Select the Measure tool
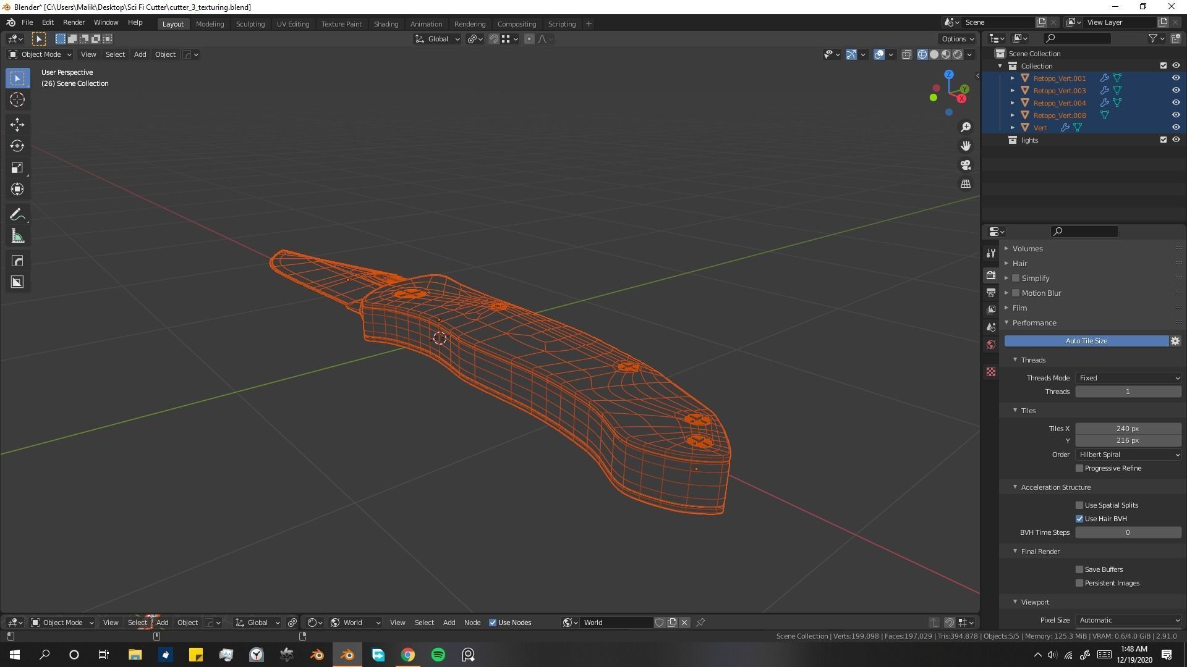The image size is (1187, 667). coord(17,237)
